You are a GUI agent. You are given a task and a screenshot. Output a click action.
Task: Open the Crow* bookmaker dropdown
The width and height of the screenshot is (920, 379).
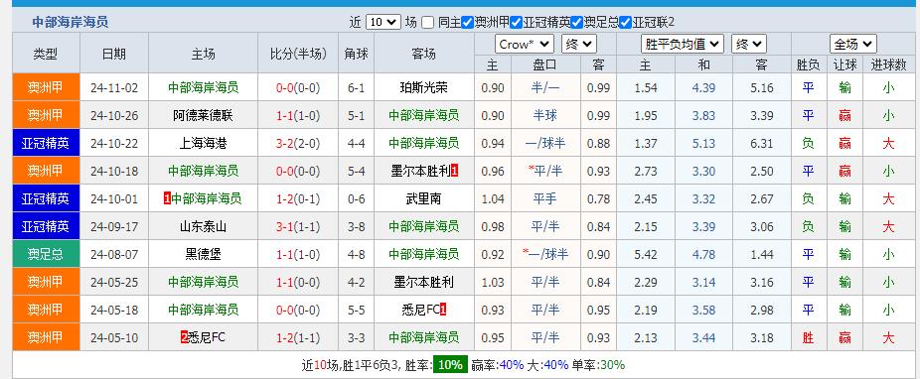pyautogui.click(x=525, y=44)
